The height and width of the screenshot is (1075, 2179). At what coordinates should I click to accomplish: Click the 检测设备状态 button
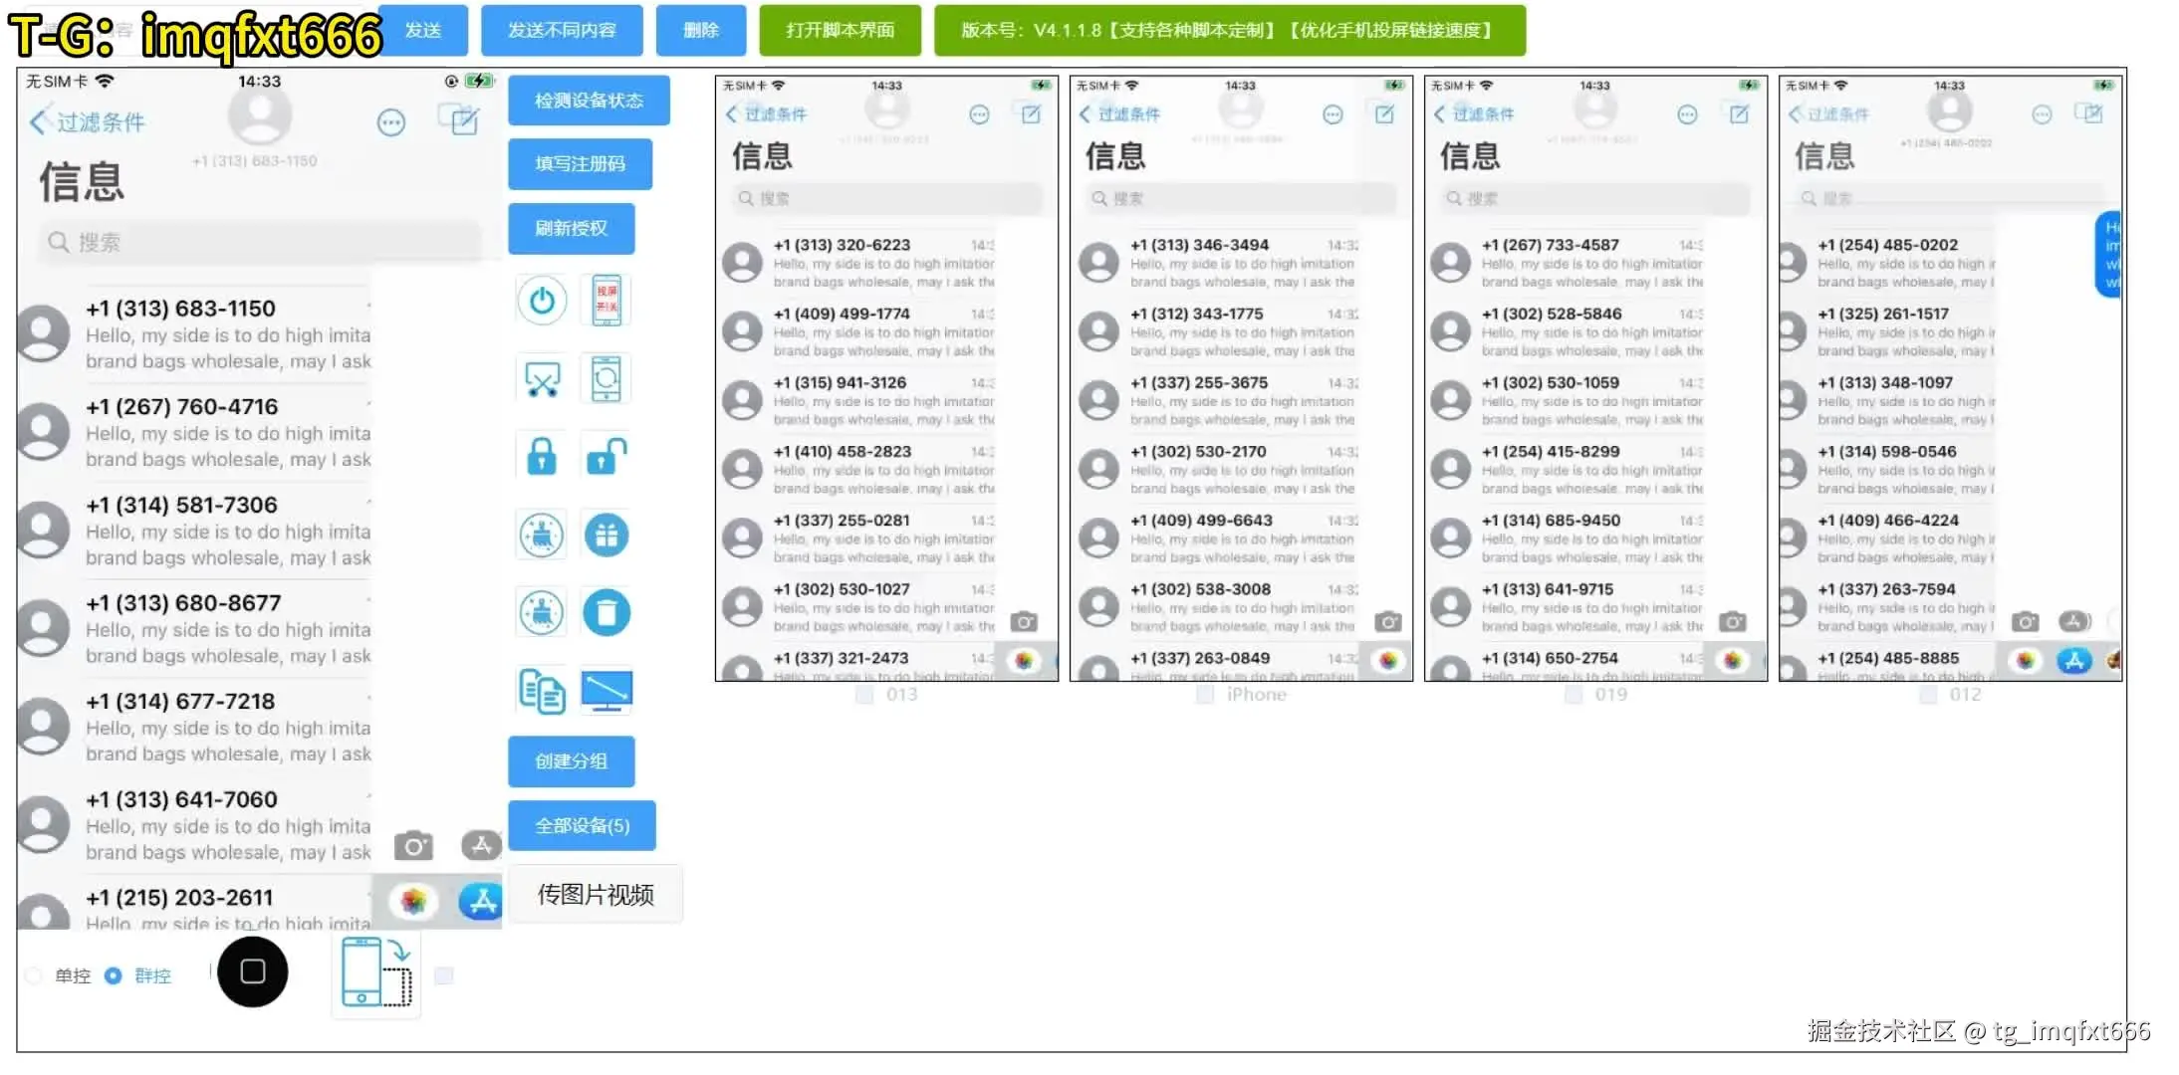589,101
